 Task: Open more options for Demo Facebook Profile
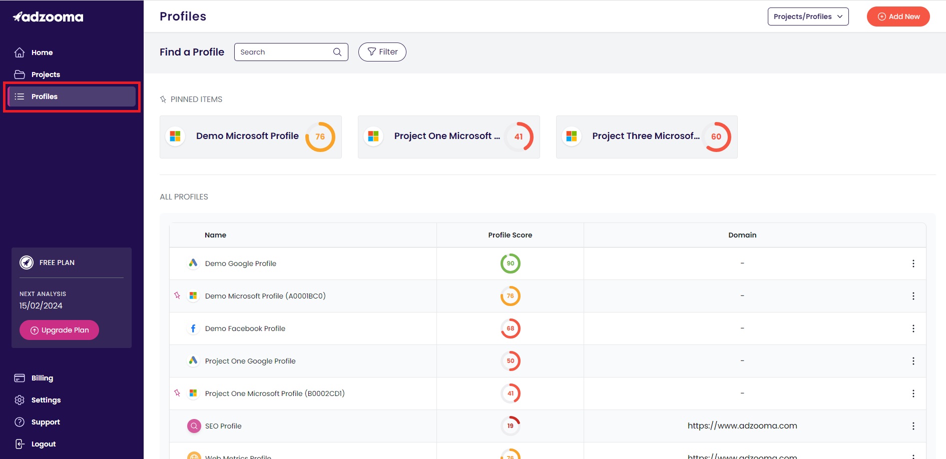pos(913,328)
